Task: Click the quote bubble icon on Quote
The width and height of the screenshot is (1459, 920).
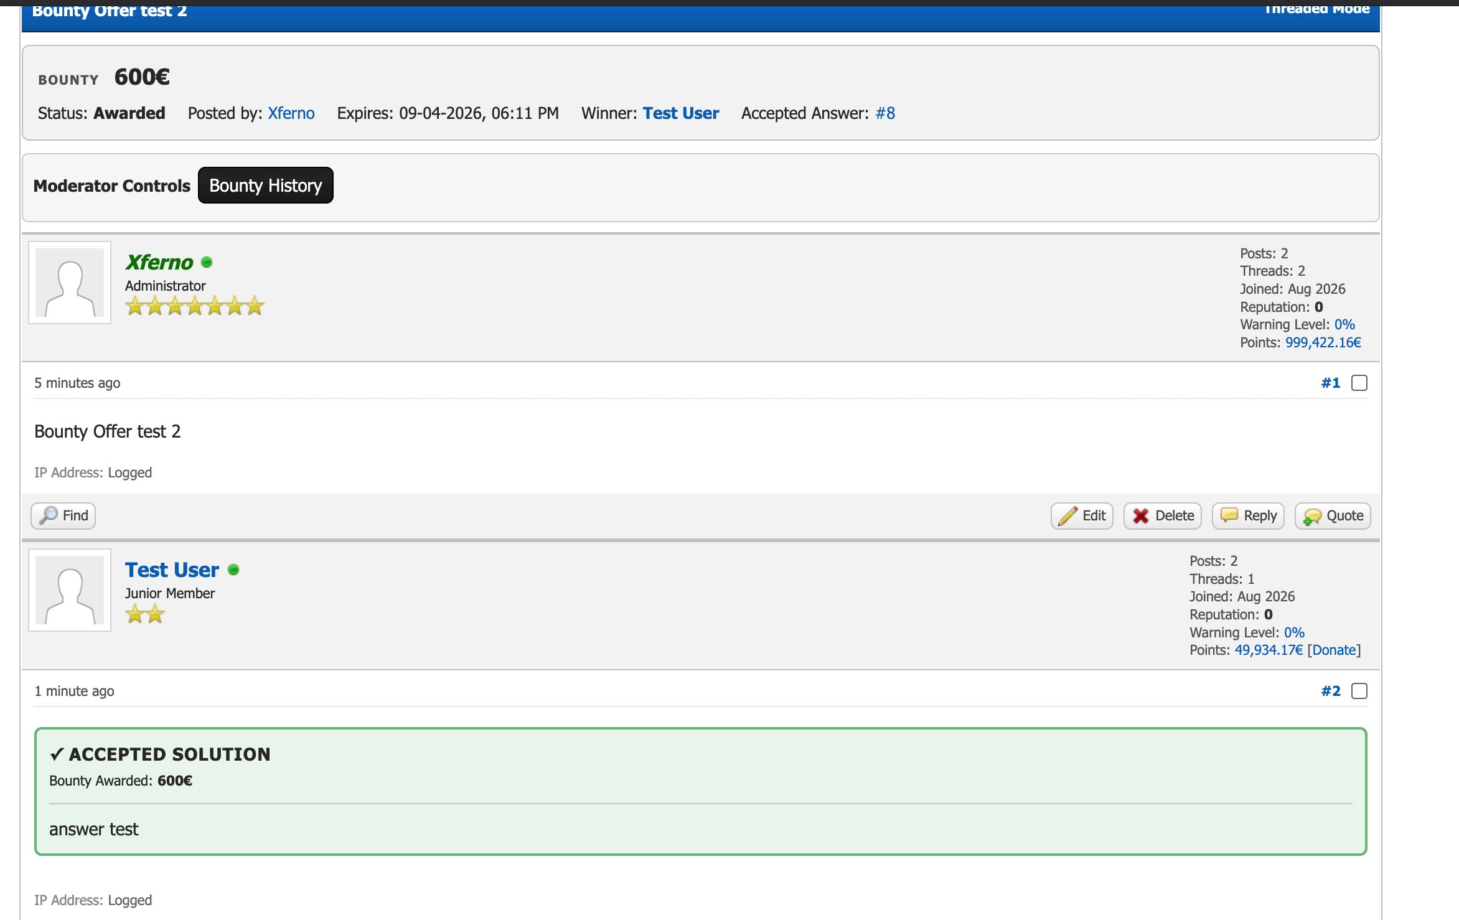Action: tap(1312, 517)
